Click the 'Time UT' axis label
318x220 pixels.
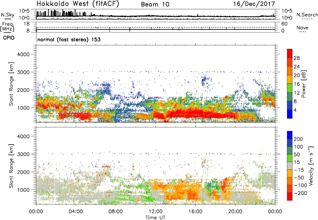(x=155, y=218)
